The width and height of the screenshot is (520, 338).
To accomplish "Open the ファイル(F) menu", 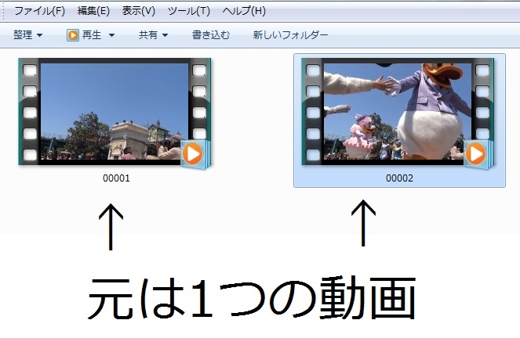I will (x=39, y=11).
